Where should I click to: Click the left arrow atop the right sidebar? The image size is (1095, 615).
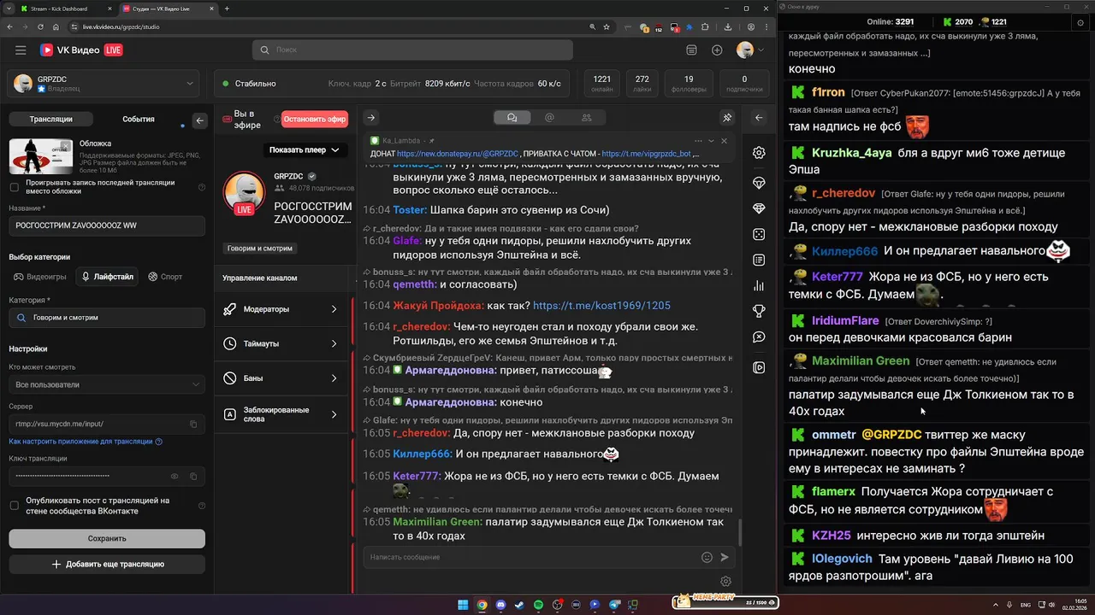[x=759, y=118]
